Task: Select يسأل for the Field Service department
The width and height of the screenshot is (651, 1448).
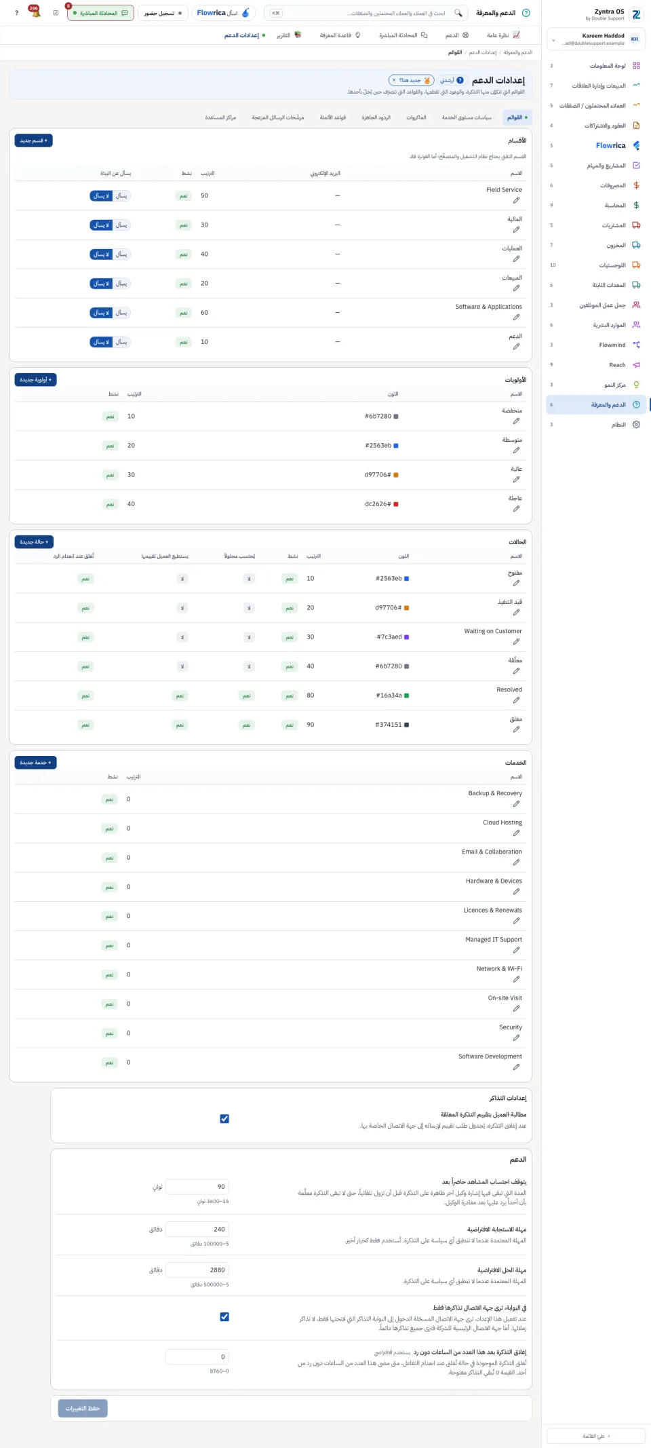Action: tap(121, 195)
